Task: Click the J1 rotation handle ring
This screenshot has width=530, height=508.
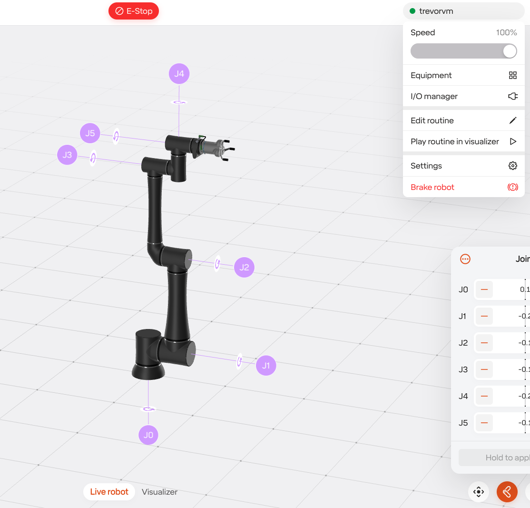Action: click(x=240, y=361)
